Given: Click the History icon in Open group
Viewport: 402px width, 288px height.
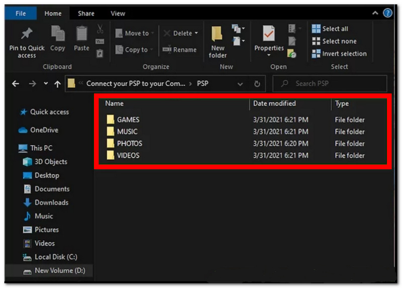Looking at the screenshot, I should pos(292,53).
